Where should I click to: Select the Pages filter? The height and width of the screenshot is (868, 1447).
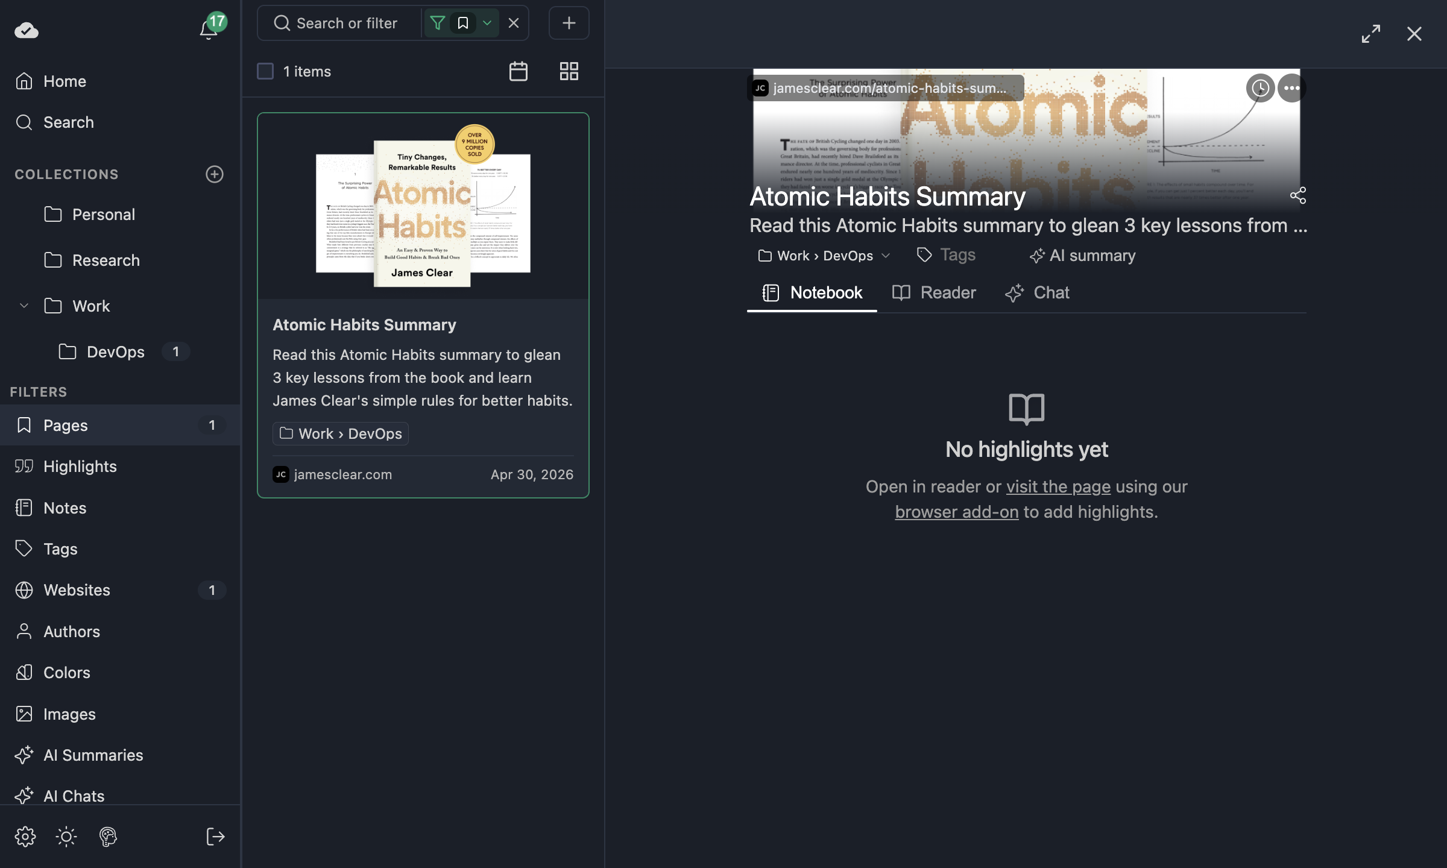(x=121, y=425)
